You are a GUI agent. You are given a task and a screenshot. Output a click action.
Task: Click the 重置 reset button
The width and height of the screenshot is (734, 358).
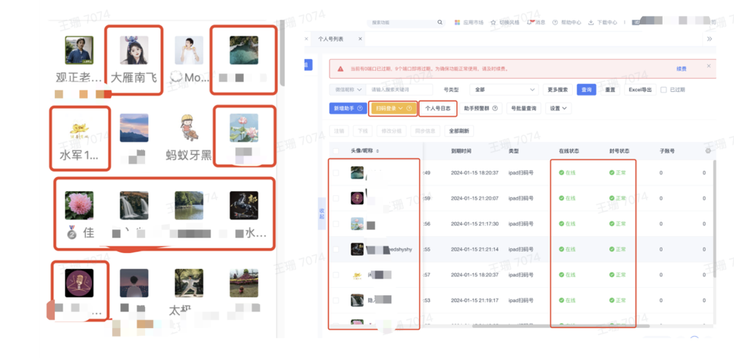(x=610, y=90)
